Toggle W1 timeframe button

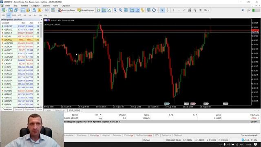[x=40, y=16]
